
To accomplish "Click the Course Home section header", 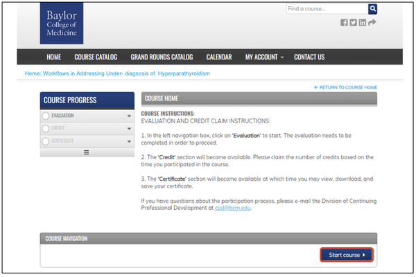I will click(x=259, y=99).
